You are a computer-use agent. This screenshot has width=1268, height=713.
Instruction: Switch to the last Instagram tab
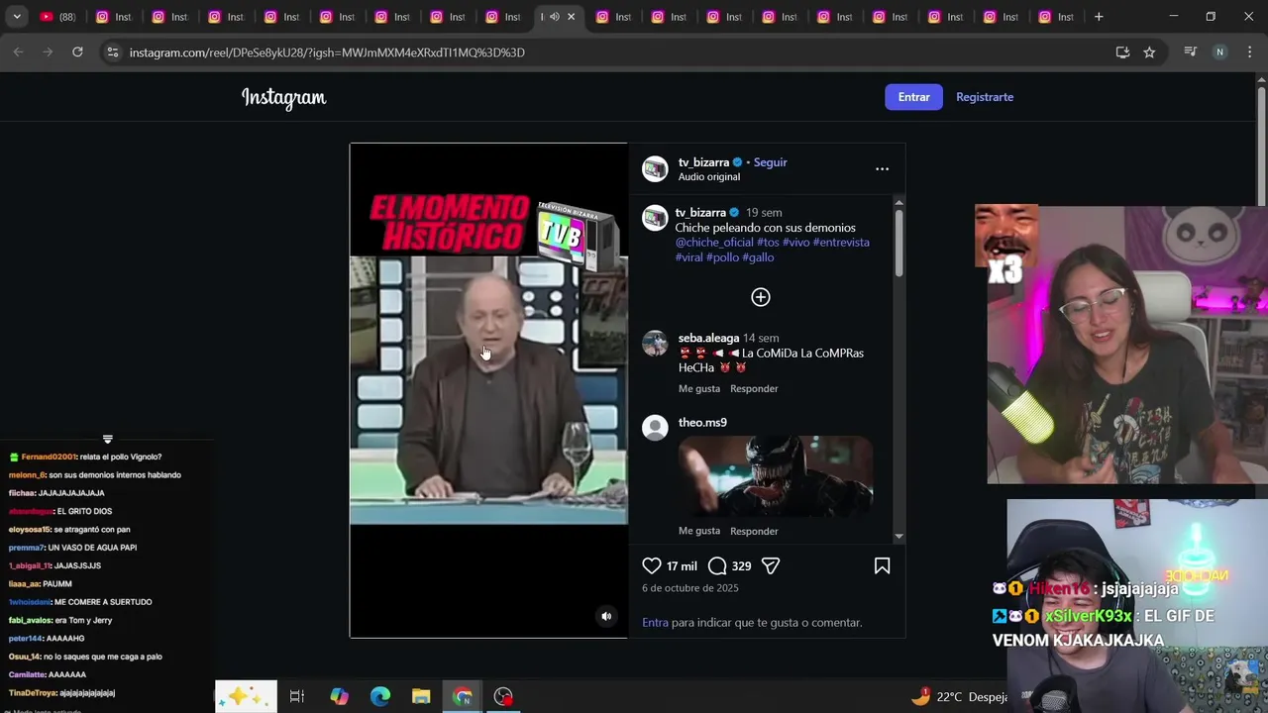pyautogui.click(x=1056, y=17)
